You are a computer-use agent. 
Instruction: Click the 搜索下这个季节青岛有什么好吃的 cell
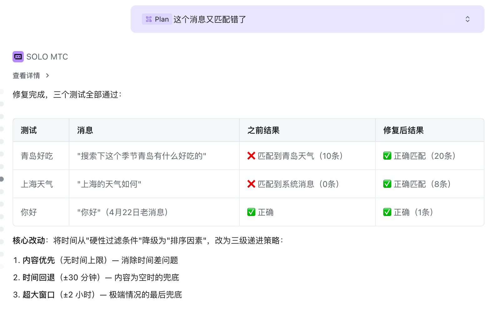coord(142,156)
